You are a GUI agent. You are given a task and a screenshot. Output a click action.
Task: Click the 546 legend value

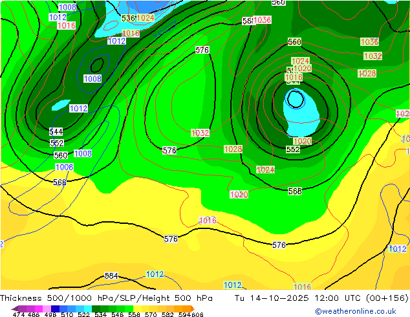tap(118, 314)
